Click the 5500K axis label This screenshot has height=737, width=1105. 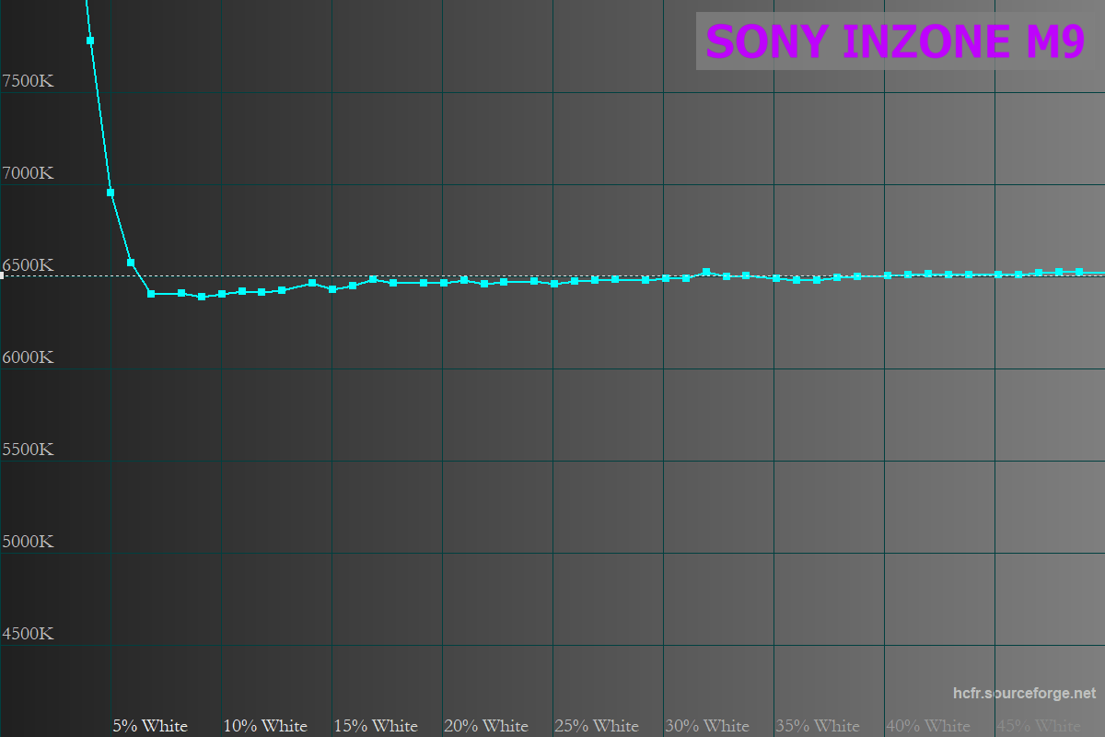(x=28, y=450)
